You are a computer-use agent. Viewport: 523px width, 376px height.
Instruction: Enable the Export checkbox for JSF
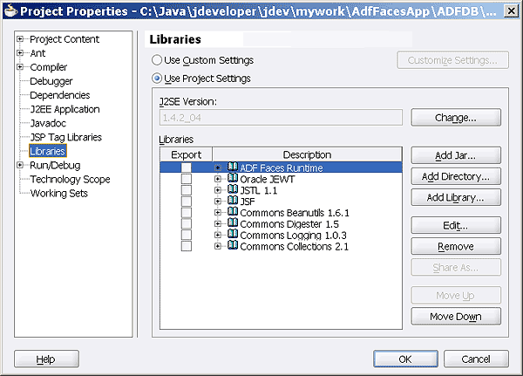click(x=186, y=202)
